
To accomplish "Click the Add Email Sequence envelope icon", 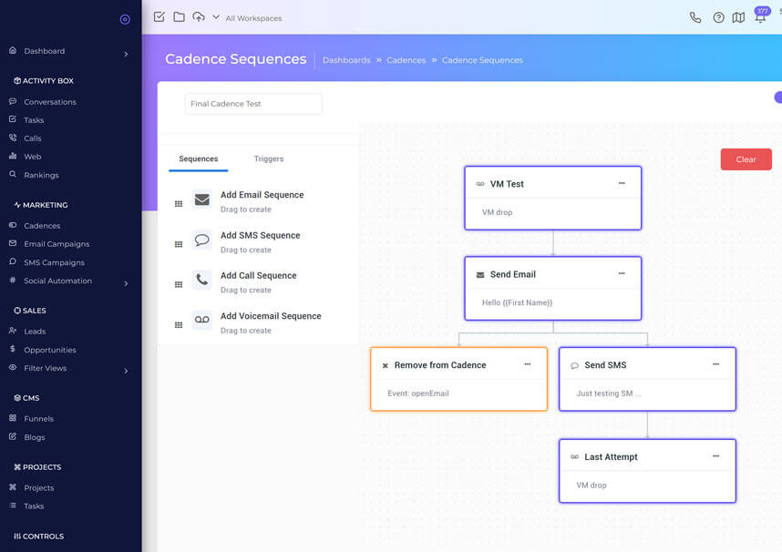I will (201, 199).
